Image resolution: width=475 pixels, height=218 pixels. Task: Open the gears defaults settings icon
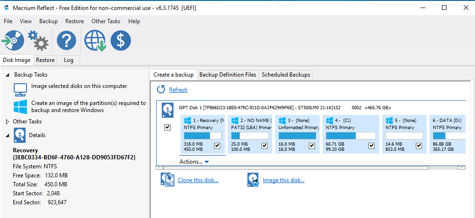pyautogui.click(x=38, y=41)
